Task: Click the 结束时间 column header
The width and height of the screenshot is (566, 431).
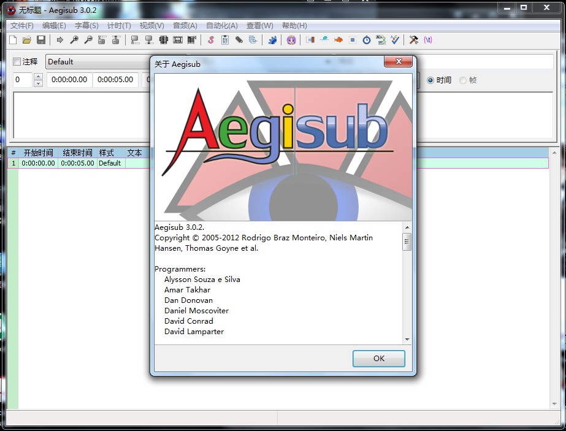Action: click(x=77, y=153)
